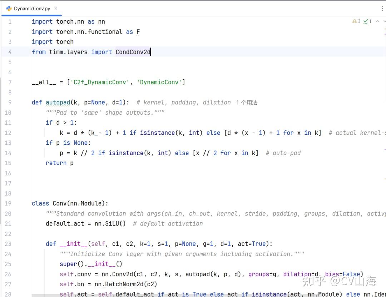Viewport: 386px width, 297px height.
Task: Click 'return p' statement on line 15
Action: pyautogui.click(x=60, y=163)
